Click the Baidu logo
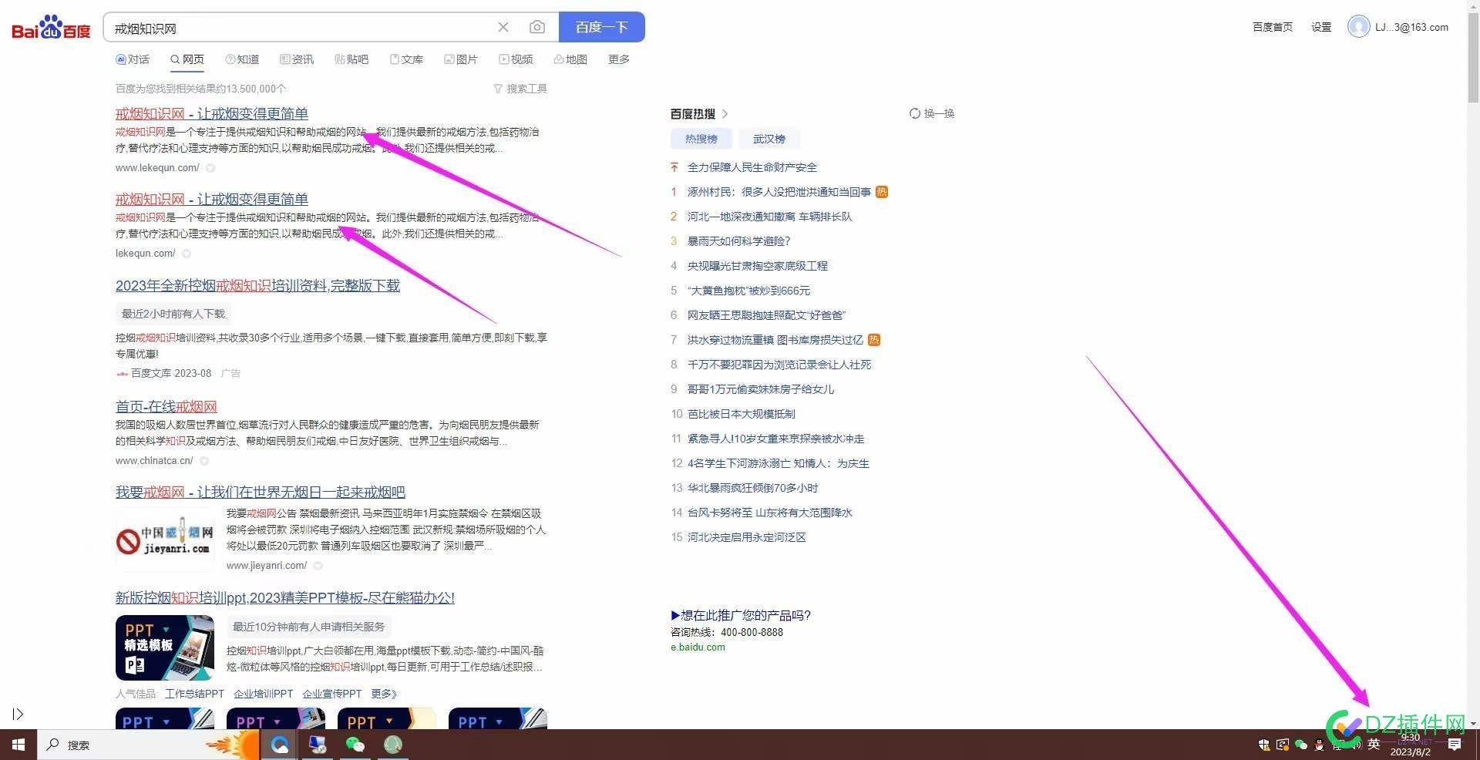1480x760 pixels. click(x=51, y=28)
